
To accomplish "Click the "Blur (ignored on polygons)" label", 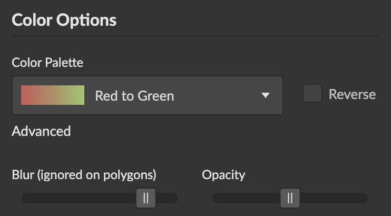I will pos(84,174).
